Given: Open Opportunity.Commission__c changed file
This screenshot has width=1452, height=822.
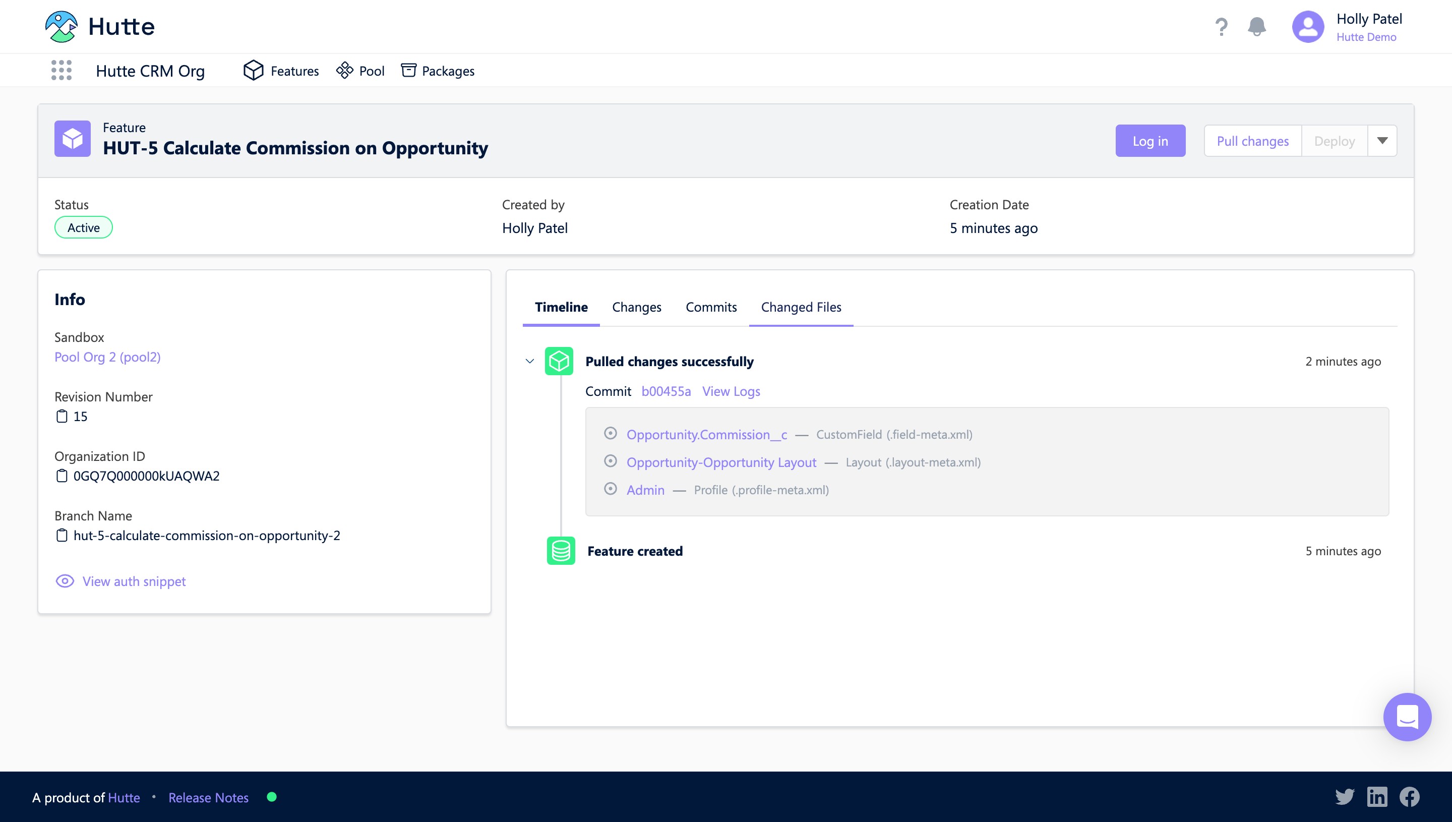Looking at the screenshot, I should (x=706, y=435).
